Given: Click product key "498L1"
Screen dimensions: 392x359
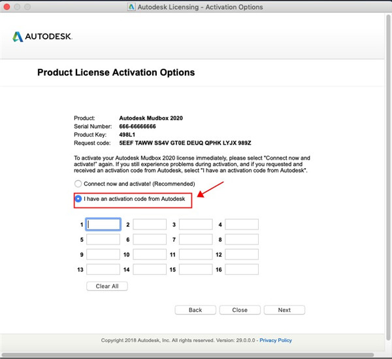Looking at the screenshot, I should tap(127, 135).
